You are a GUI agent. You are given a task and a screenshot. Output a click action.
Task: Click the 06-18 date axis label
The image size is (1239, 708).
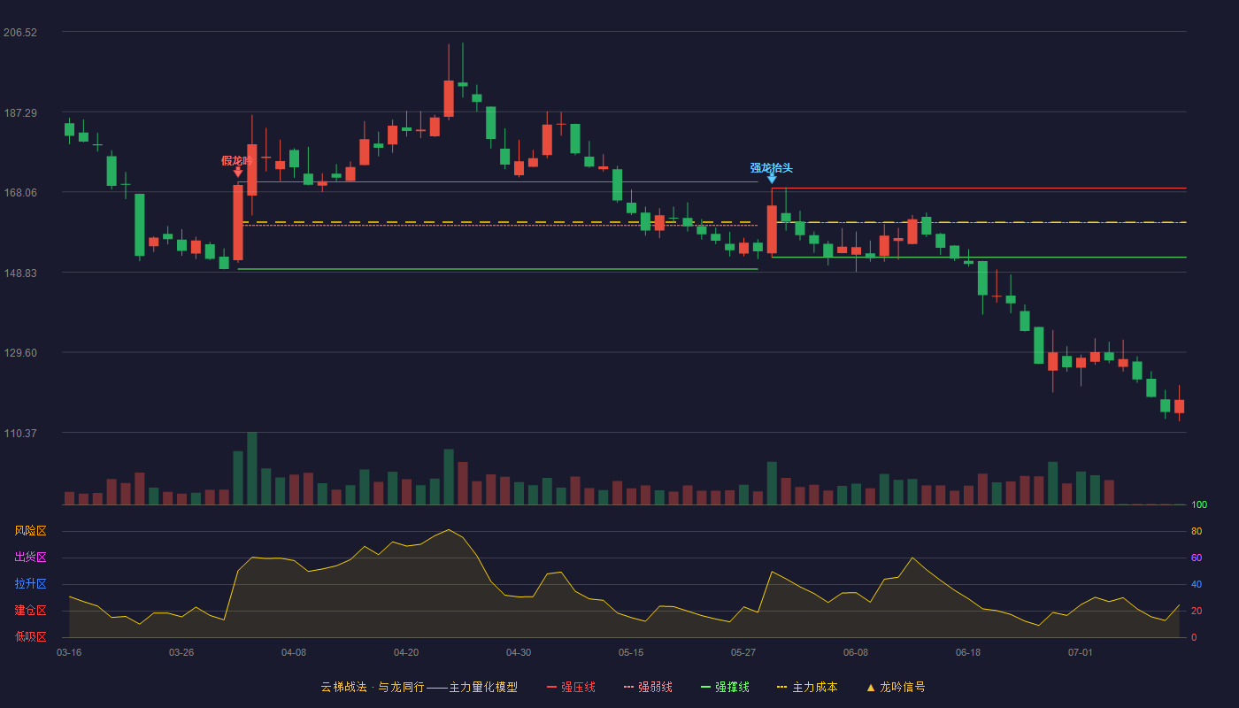(968, 652)
